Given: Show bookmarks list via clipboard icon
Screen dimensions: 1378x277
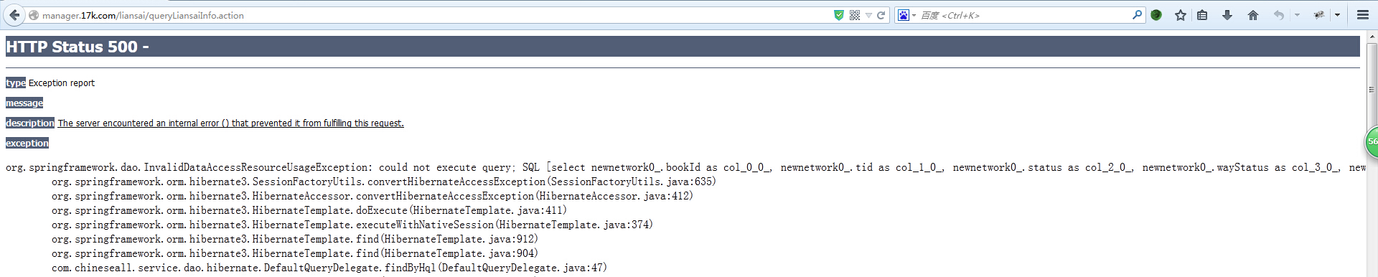Looking at the screenshot, I should (1203, 15).
